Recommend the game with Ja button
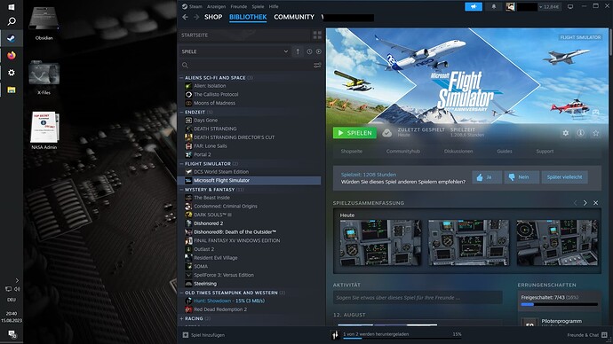This screenshot has height=344, width=613. (487, 177)
